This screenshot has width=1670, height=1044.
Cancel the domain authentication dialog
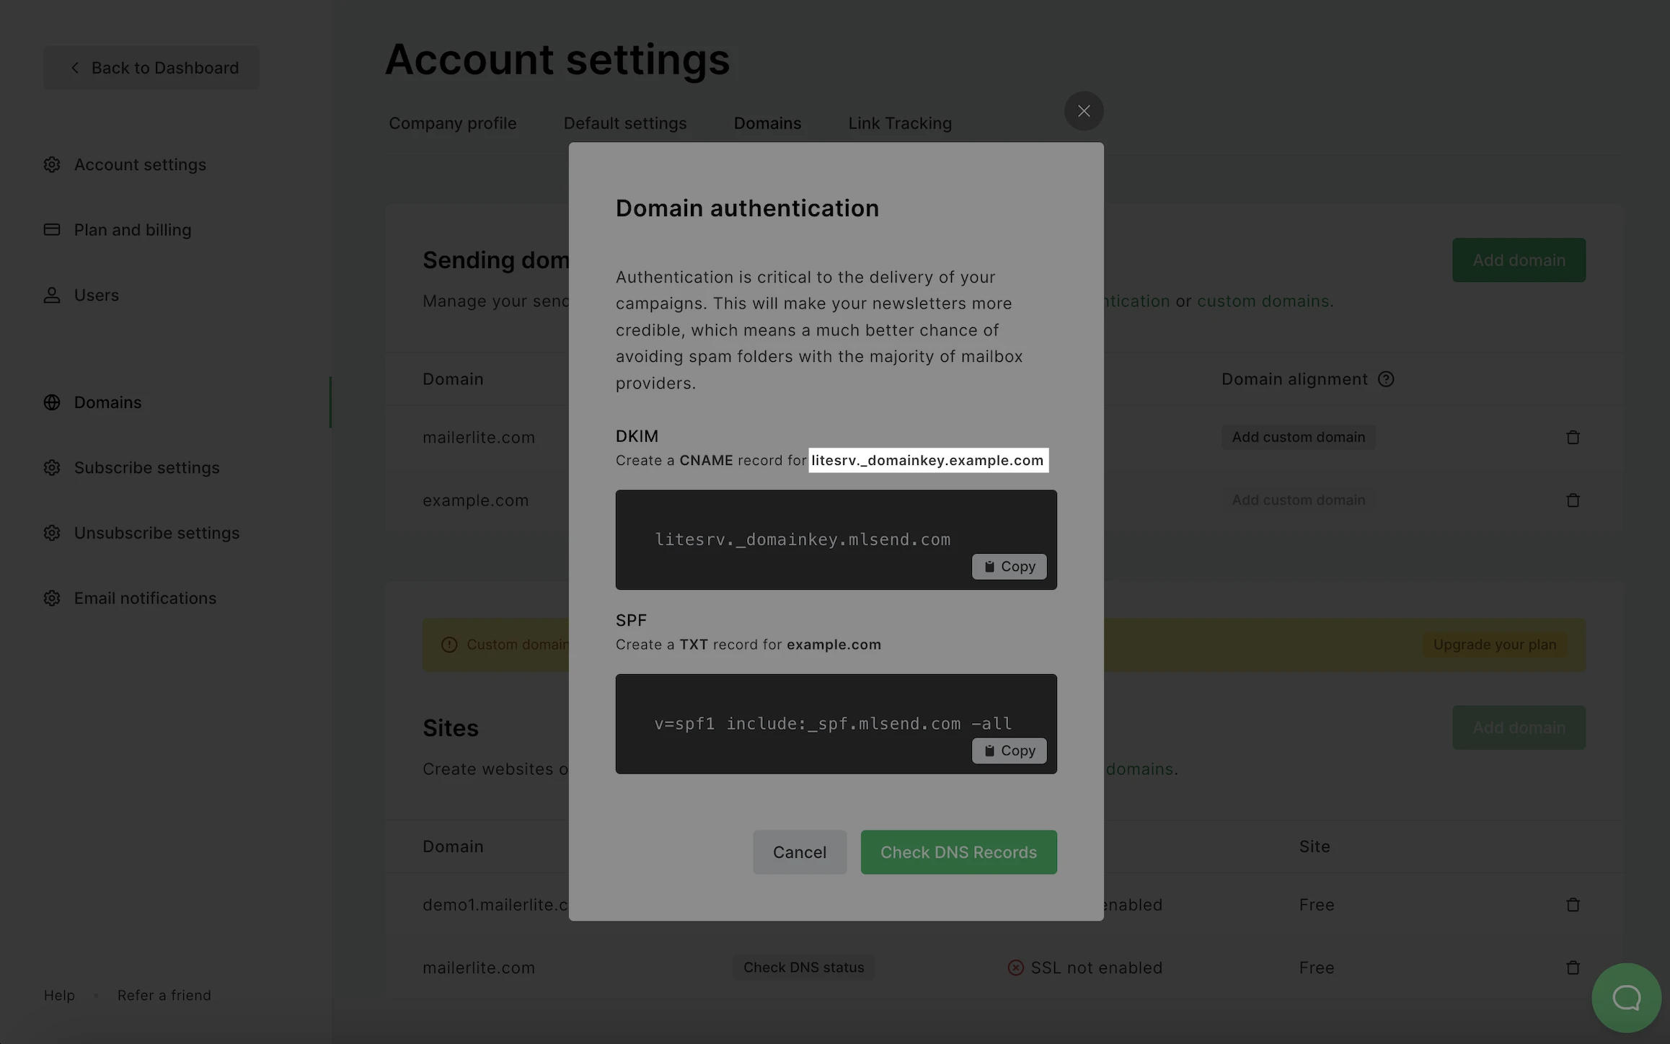coord(799,852)
